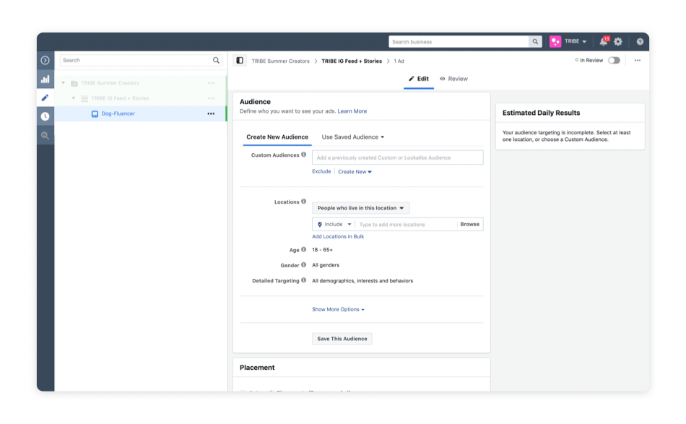Select the pencil edit icon in sidebar
Viewport: 686px width, 424px height.
tap(45, 98)
